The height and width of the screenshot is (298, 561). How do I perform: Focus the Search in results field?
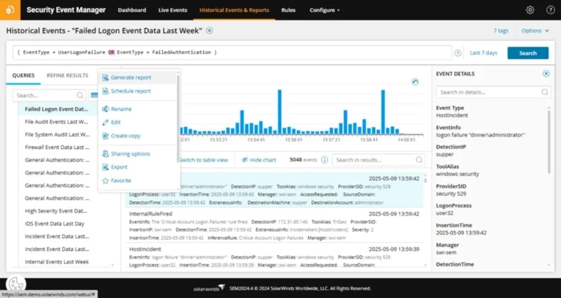(x=378, y=160)
